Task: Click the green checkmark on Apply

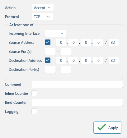Action: [x=102, y=127]
